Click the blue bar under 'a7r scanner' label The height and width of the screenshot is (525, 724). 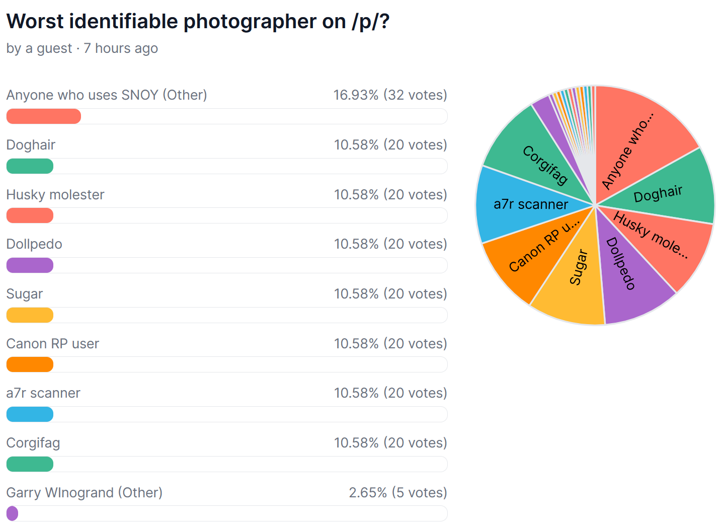point(30,414)
